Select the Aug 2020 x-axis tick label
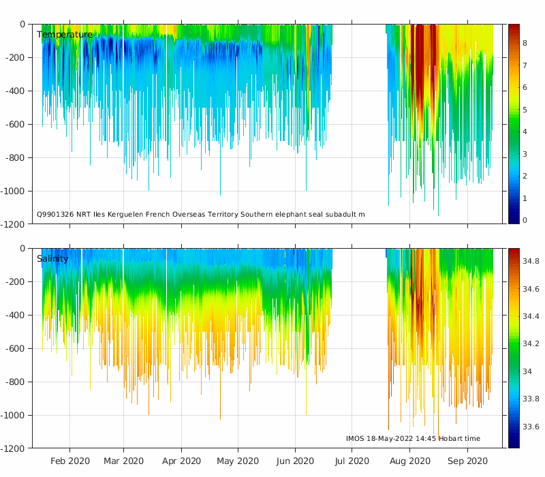The height and width of the screenshot is (477, 545). [409, 461]
